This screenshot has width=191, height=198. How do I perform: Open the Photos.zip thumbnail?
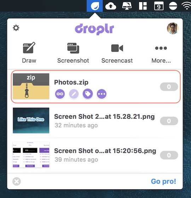pos(31,86)
